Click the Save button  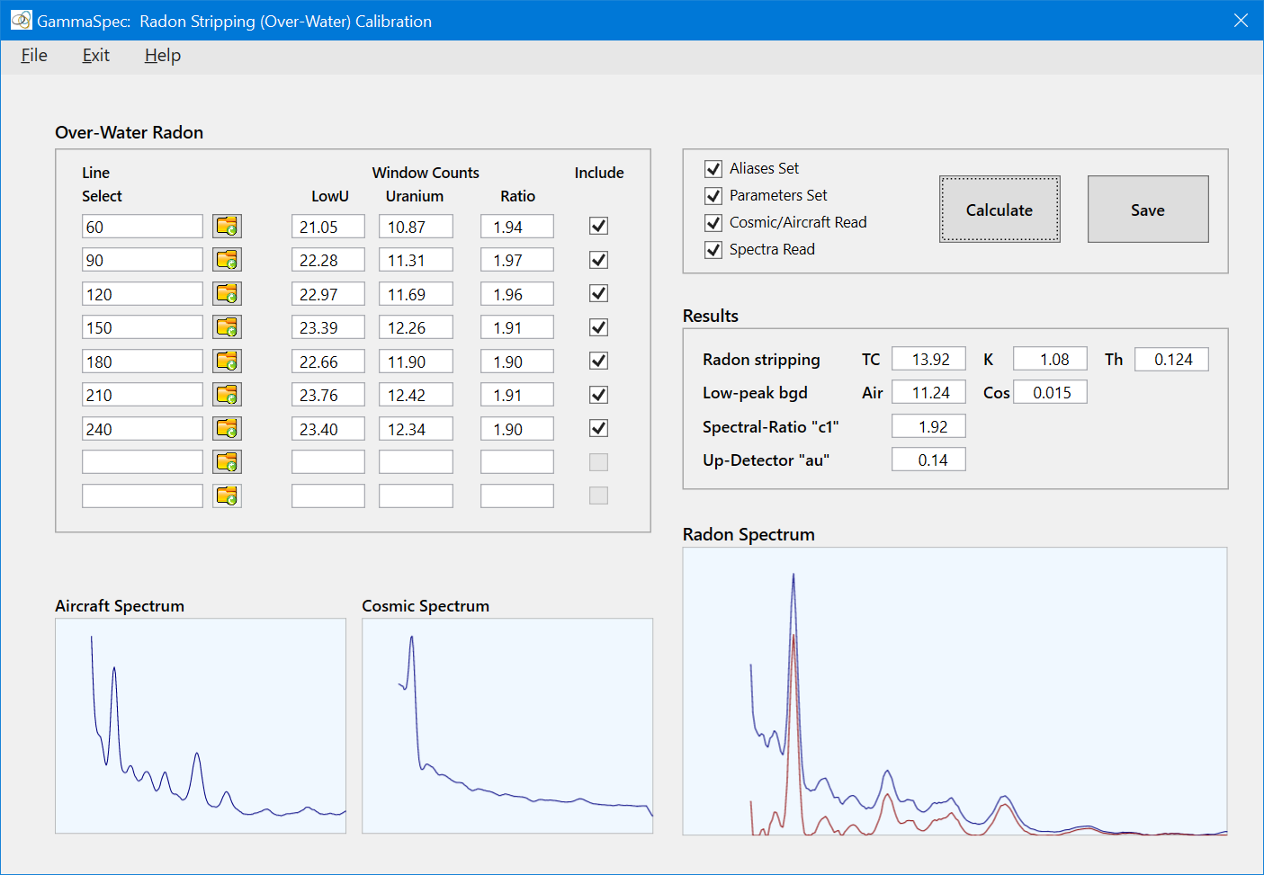1147,210
